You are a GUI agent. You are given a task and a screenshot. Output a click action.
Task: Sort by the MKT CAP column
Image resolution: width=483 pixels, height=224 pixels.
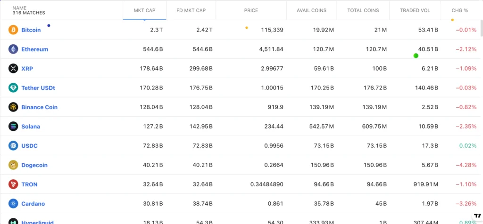(x=144, y=10)
